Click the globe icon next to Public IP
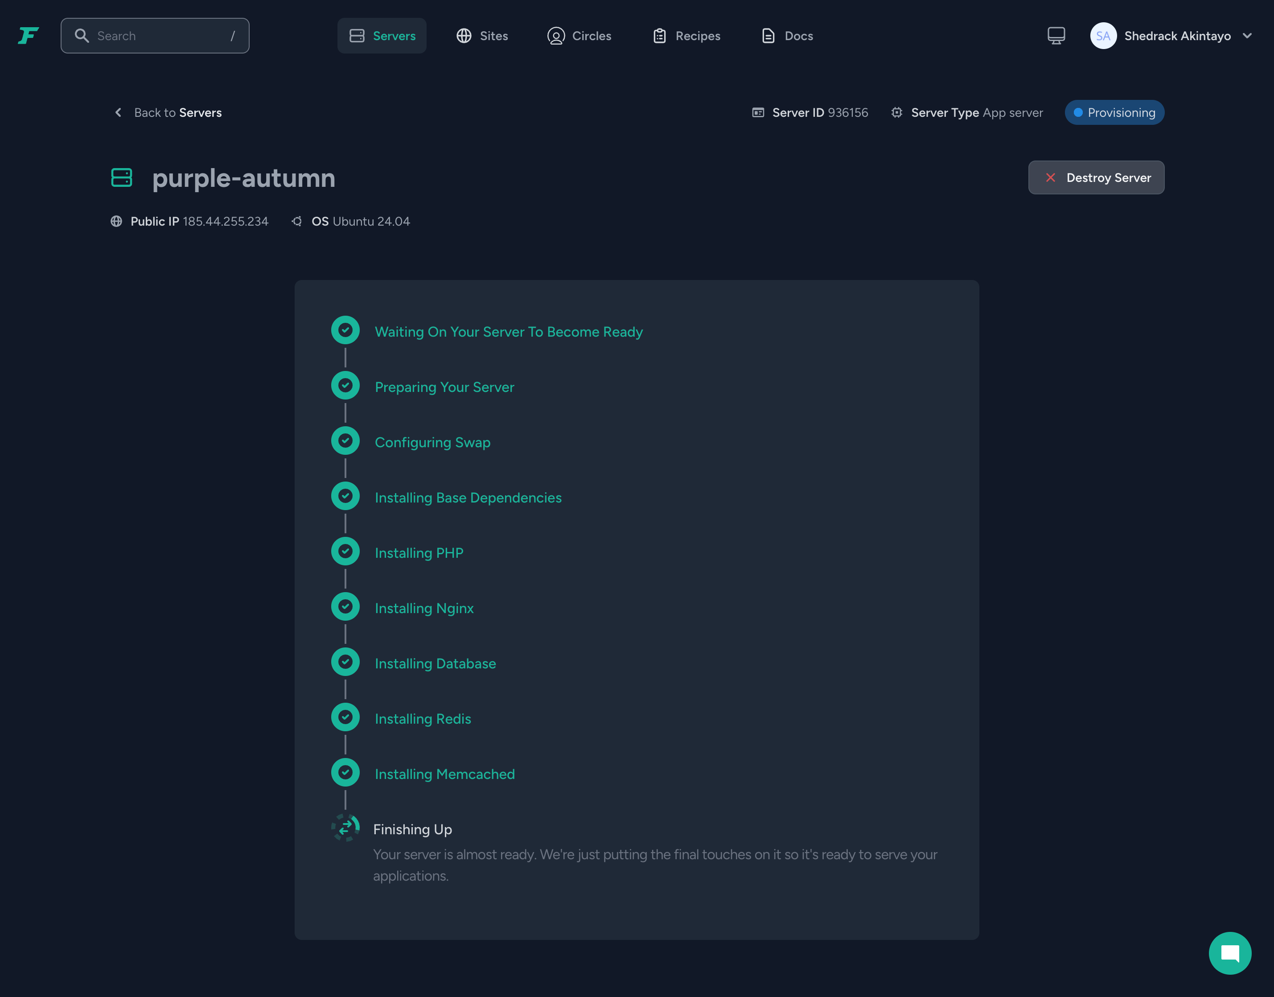Viewport: 1274px width, 997px height. (x=116, y=221)
